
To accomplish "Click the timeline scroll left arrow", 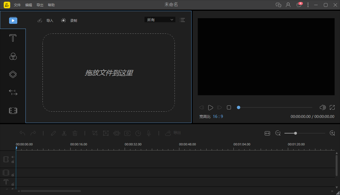I will click(18, 191).
